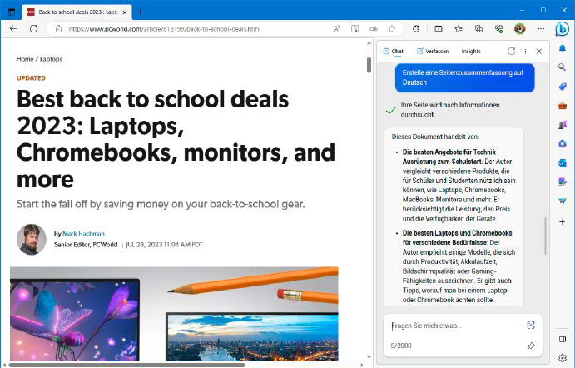The image size is (575, 368).
Task: Open a new tab with the plus button
Action: (x=140, y=12)
